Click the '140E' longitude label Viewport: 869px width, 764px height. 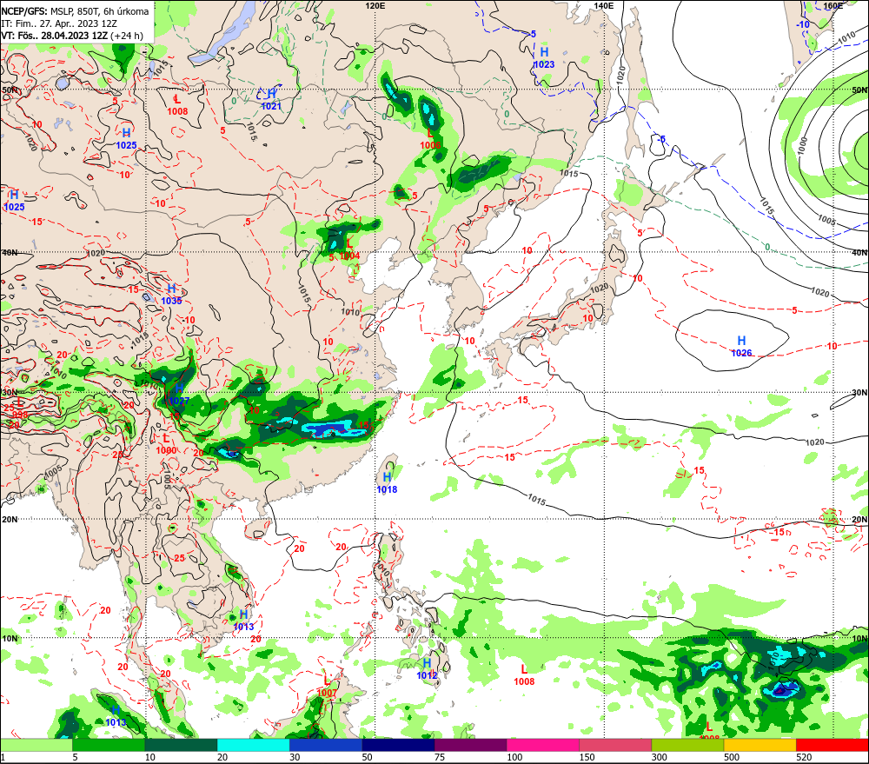pos(604,5)
